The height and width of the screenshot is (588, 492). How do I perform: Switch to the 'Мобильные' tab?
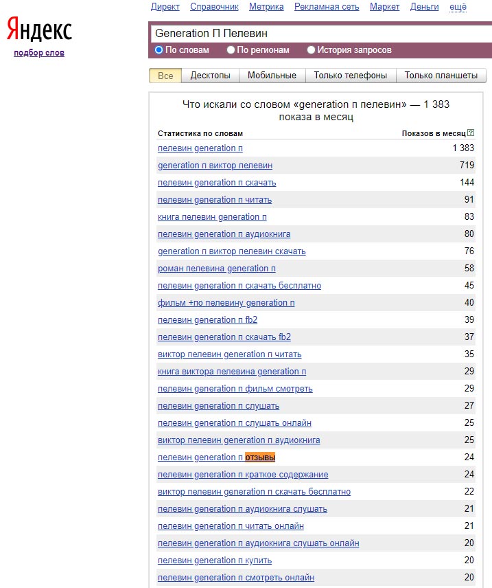click(272, 76)
